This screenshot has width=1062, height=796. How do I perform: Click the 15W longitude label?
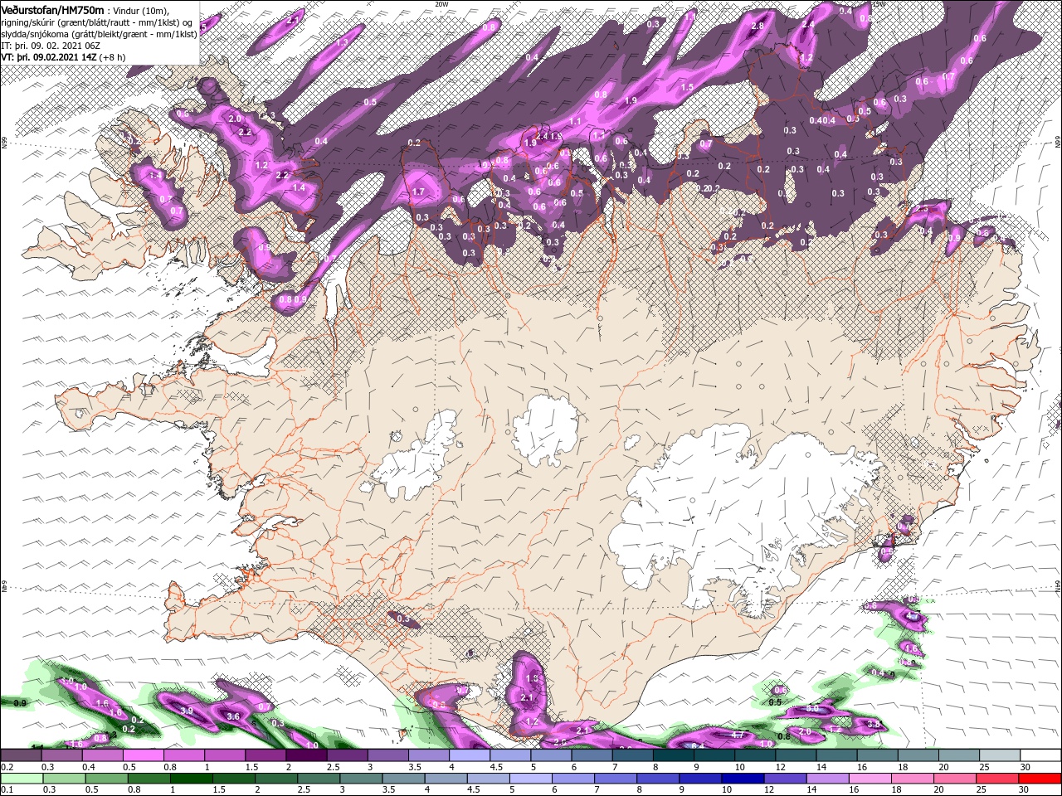tap(879, 4)
